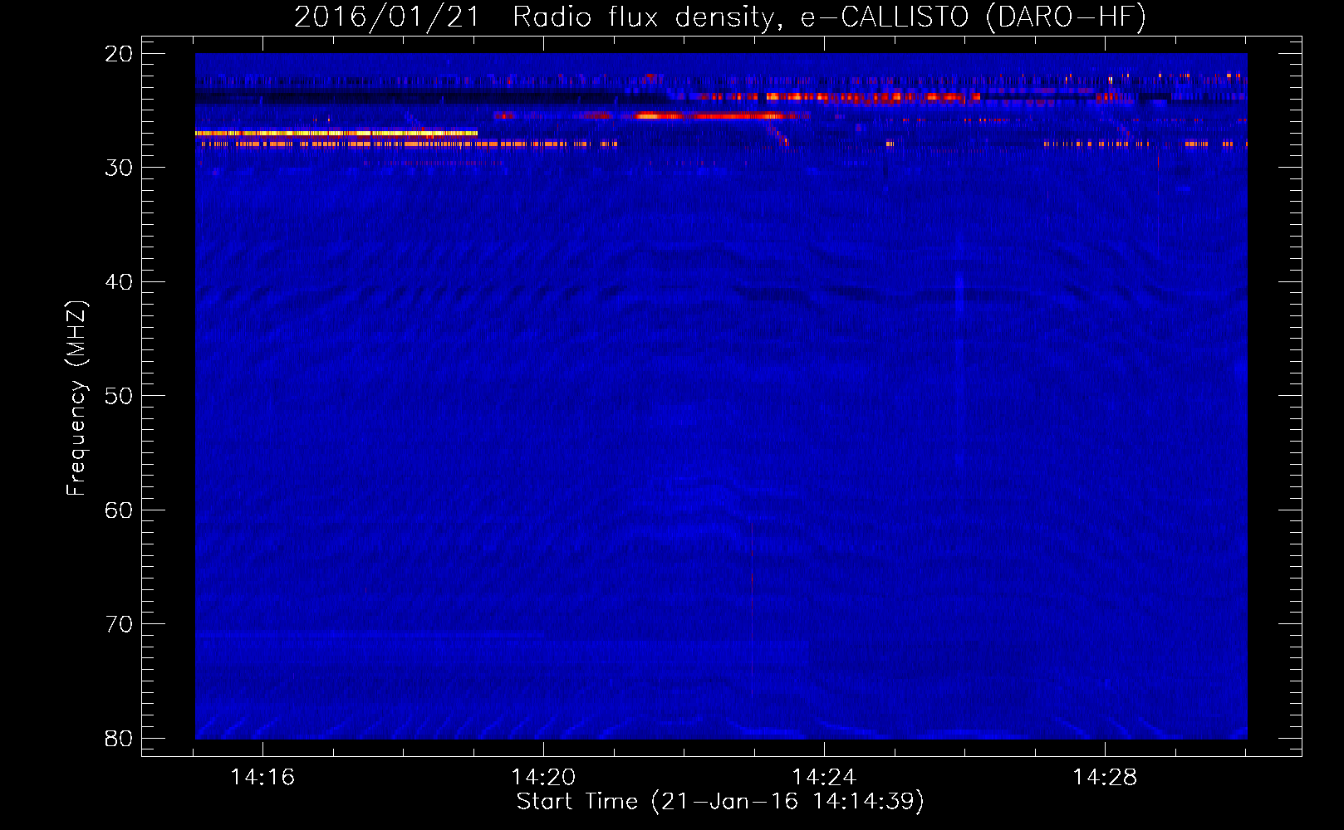
Task: Click the 40 frequency tick label
Action: pyautogui.click(x=119, y=282)
